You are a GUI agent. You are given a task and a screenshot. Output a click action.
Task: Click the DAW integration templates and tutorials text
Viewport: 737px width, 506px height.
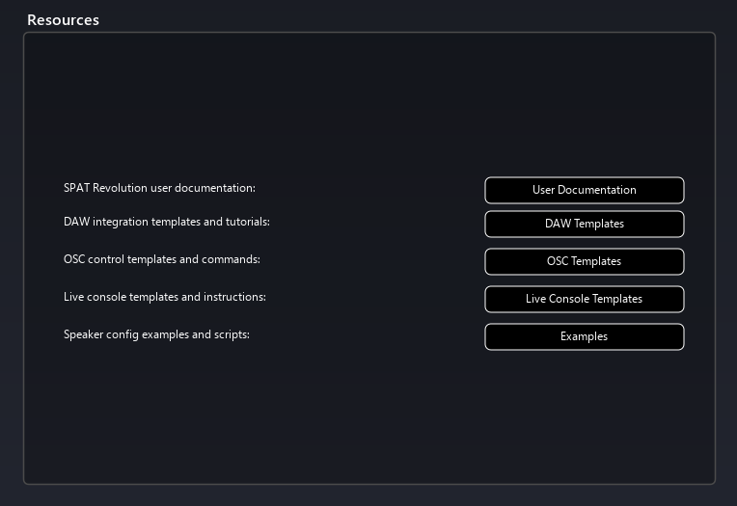click(167, 222)
